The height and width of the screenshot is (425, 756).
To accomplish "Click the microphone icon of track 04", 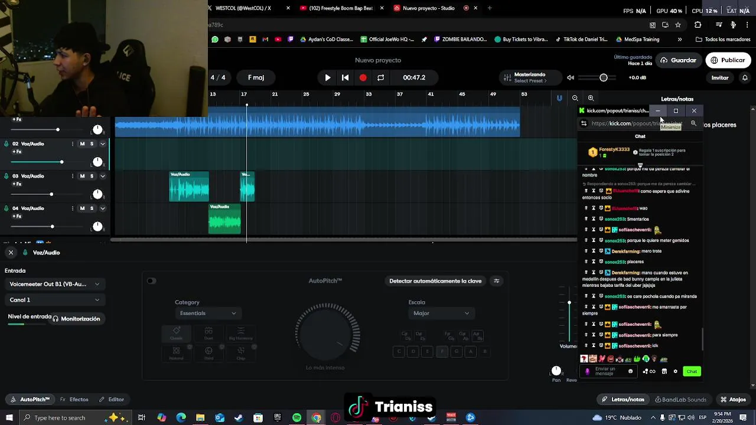I will 6,208.
